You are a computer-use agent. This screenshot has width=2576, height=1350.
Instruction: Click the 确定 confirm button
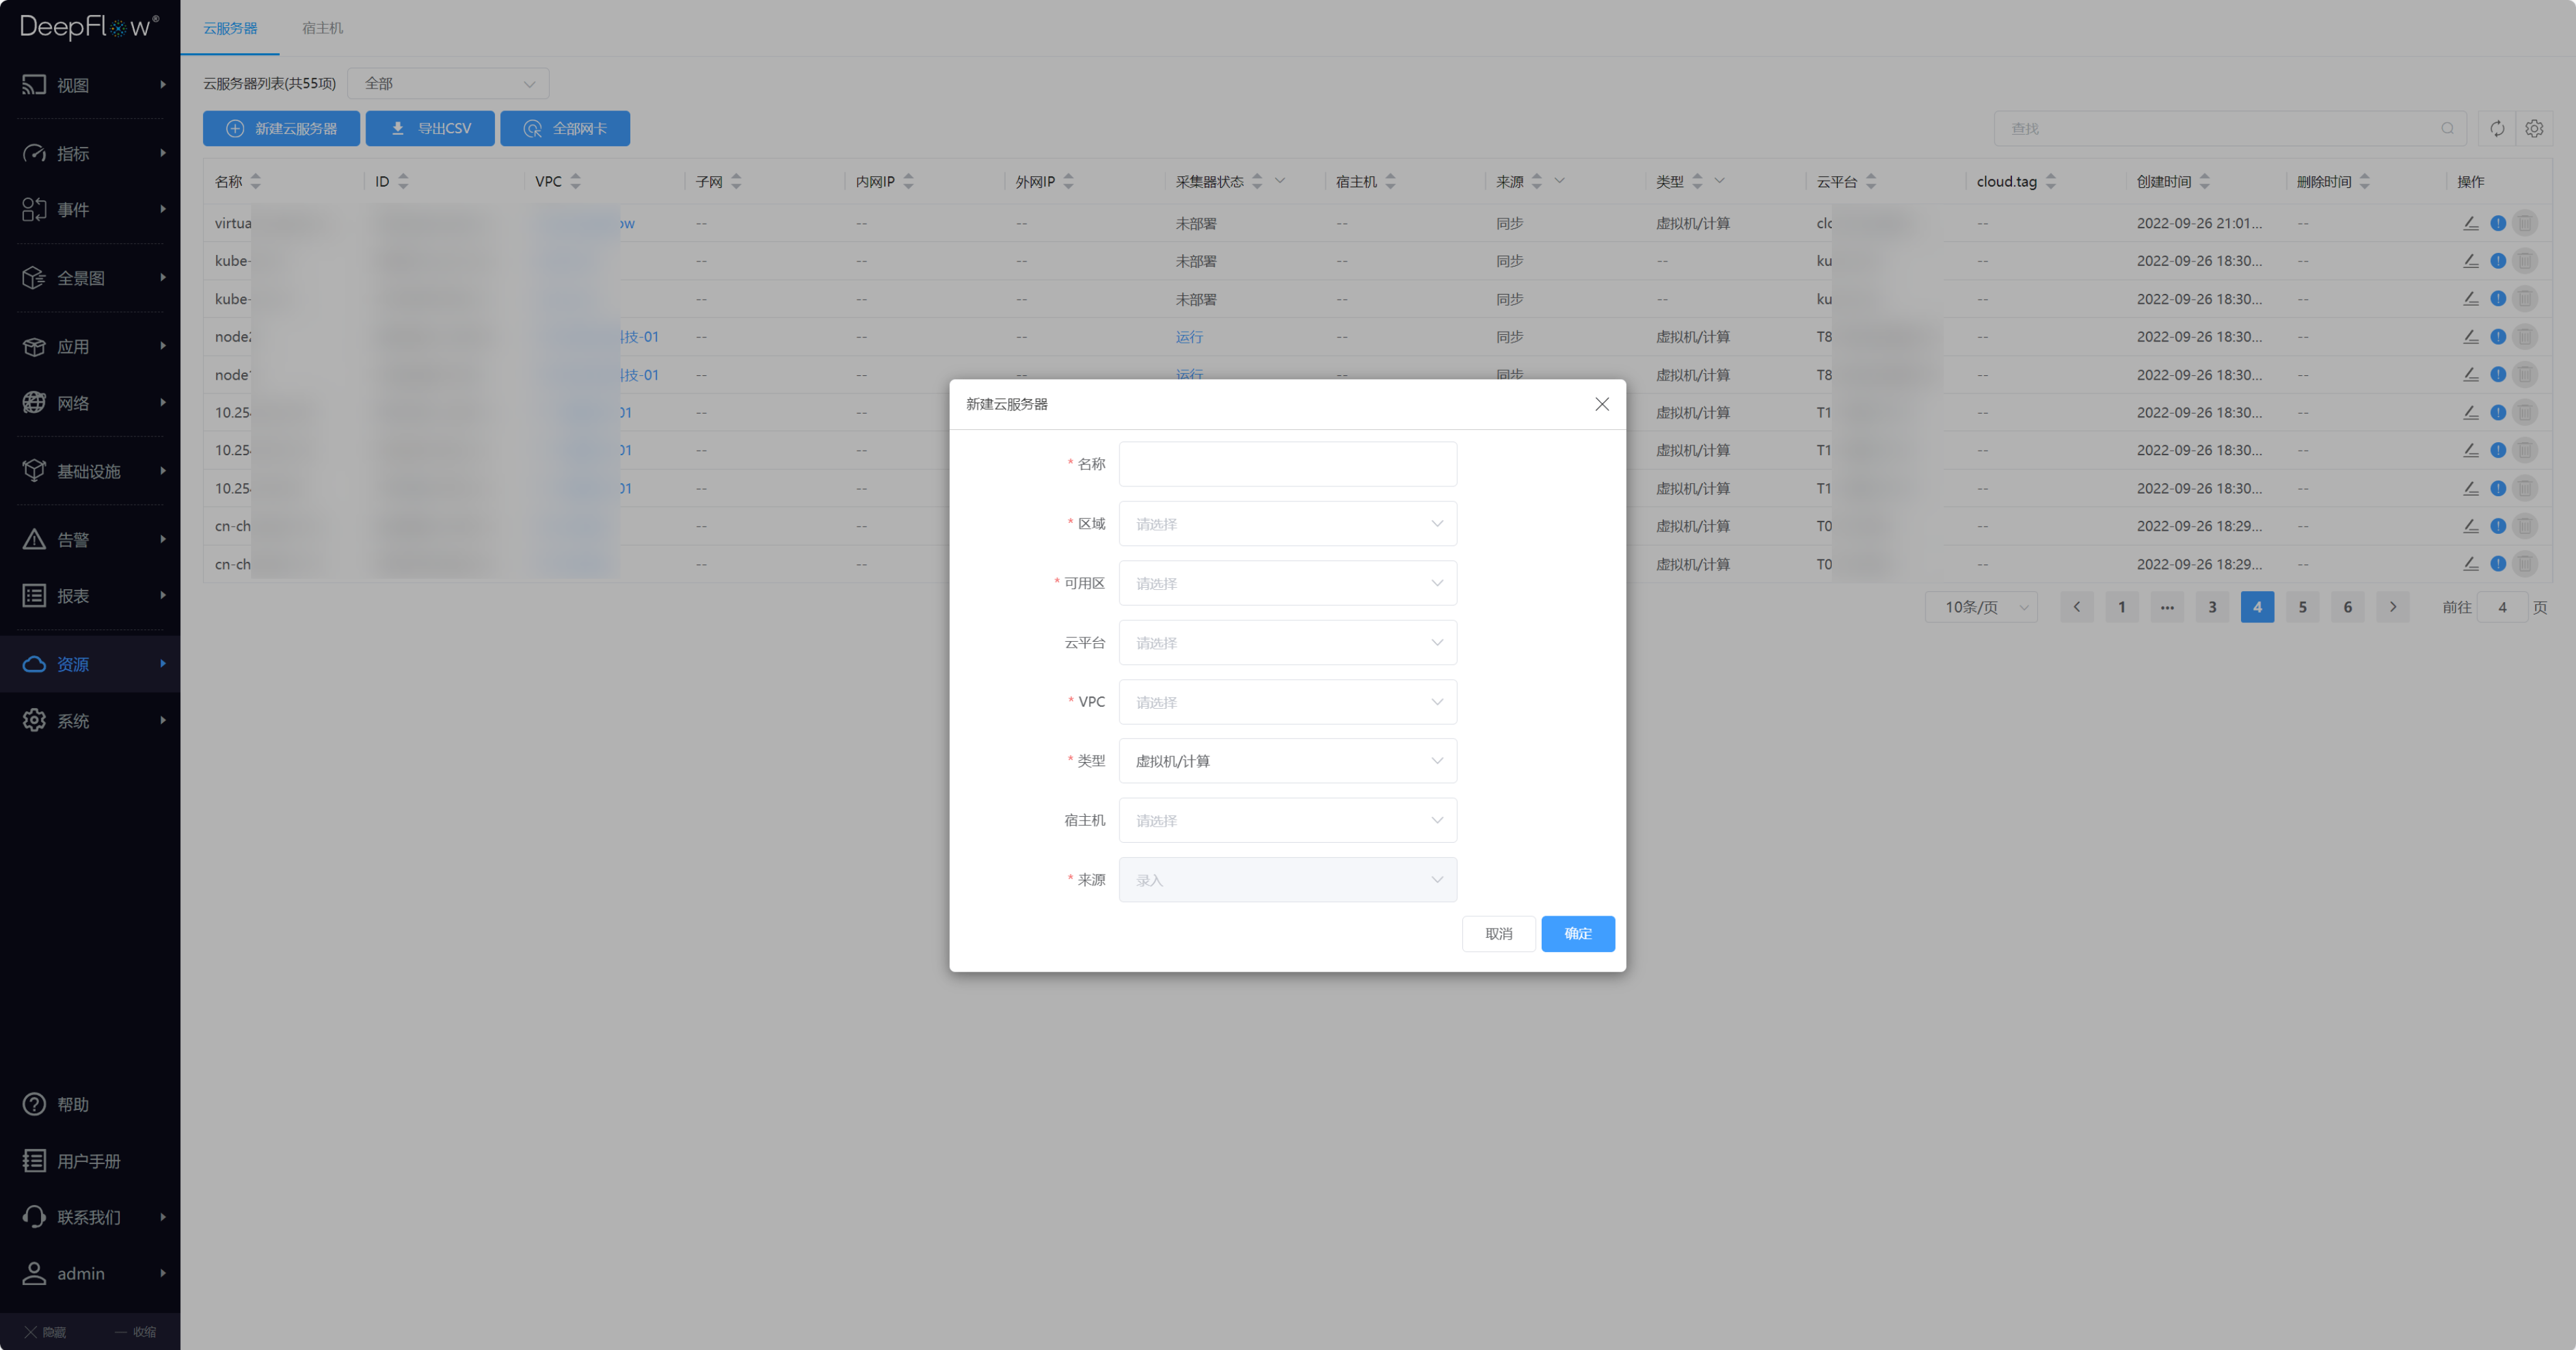click(x=1577, y=933)
